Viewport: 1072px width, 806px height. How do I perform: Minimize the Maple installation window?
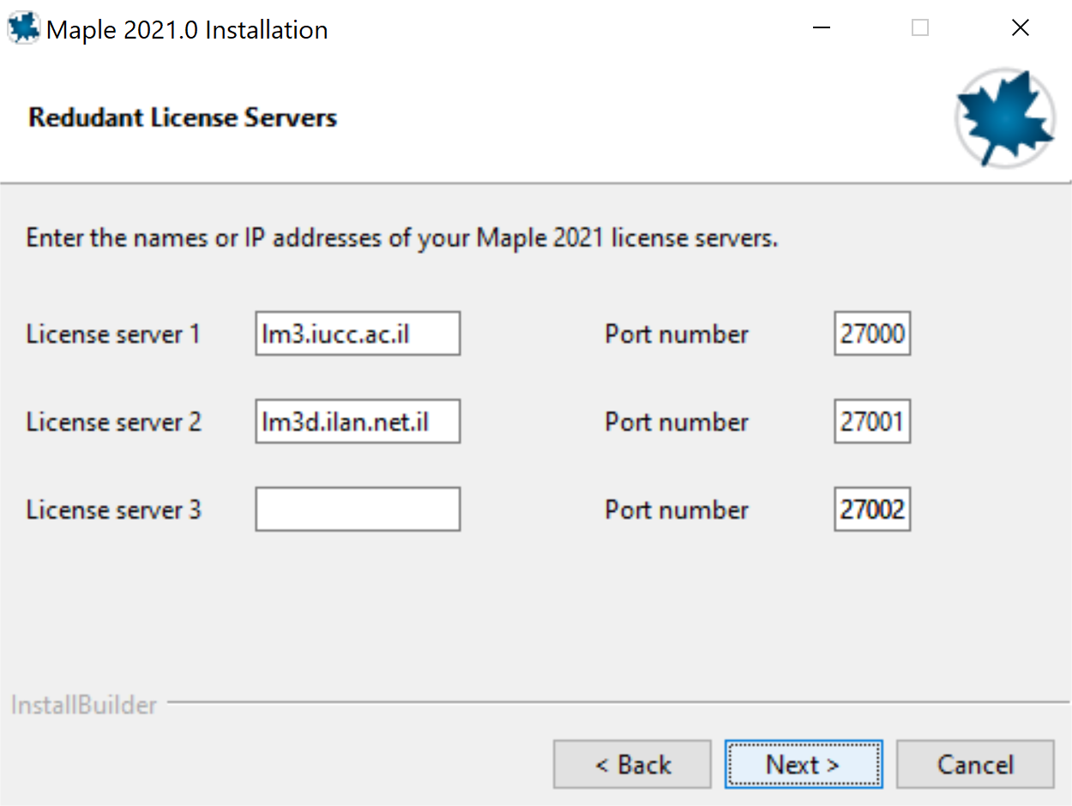822,28
